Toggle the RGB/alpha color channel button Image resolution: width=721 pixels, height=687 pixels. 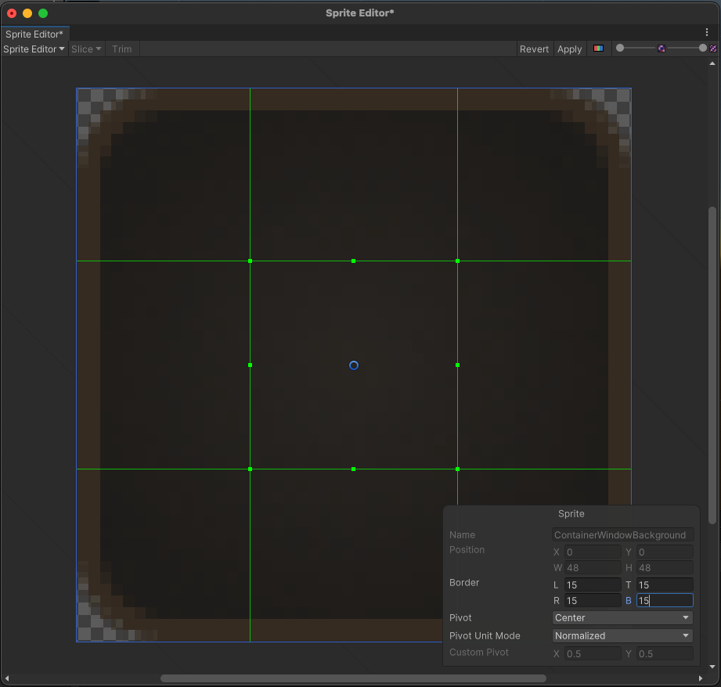point(598,49)
